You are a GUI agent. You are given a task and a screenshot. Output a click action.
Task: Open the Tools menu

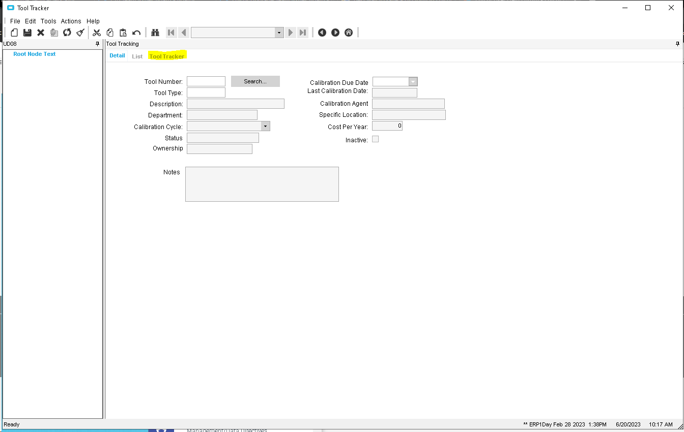pyautogui.click(x=48, y=21)
